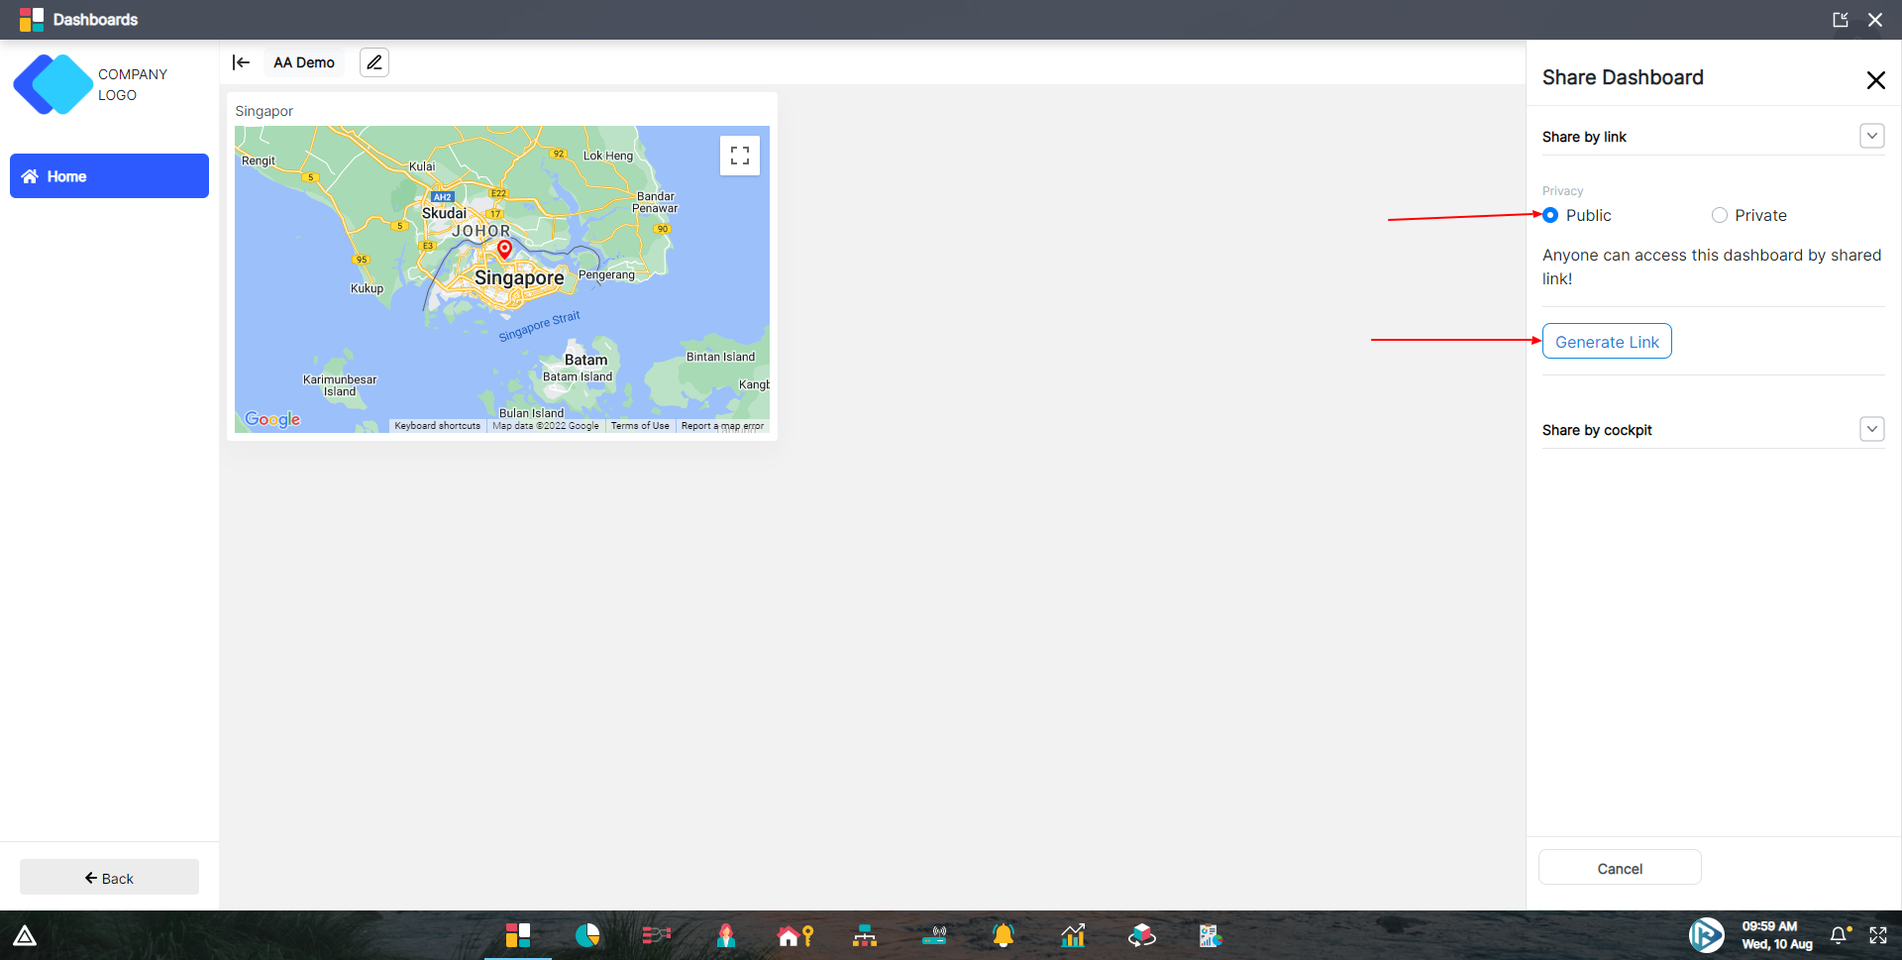Screen dimensions: 1902x960
Task: Open the router/network device icon in taskbar
Action: pos(936,935)
